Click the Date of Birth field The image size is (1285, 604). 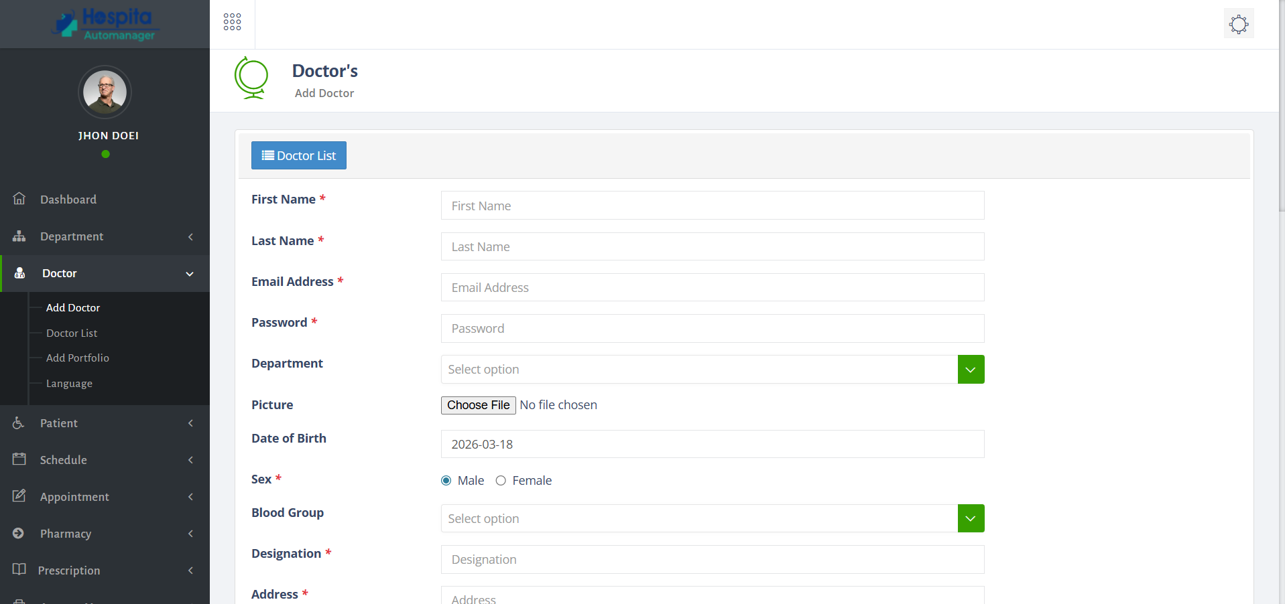coord(712,444)
